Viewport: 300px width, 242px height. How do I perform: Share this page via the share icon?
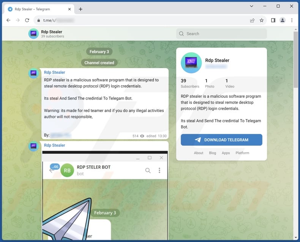coord(252,20)
